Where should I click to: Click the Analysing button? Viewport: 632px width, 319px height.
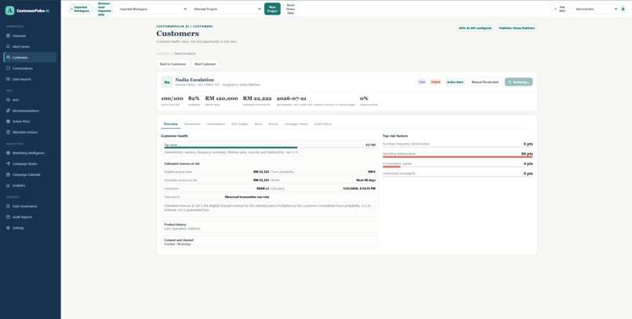519,82
